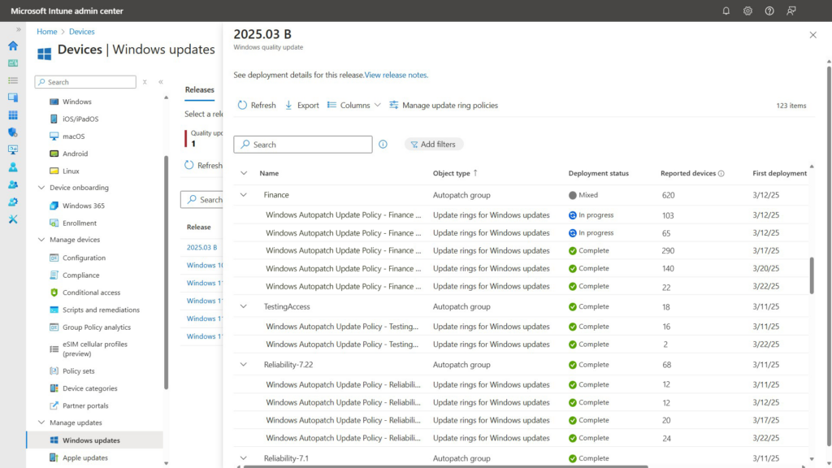Open Apple updates in the sidebar
832x468 pixels.
[x=84, y=458]
